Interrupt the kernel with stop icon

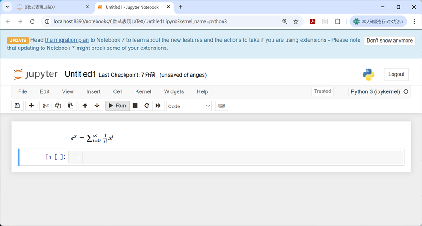(135, 106)
